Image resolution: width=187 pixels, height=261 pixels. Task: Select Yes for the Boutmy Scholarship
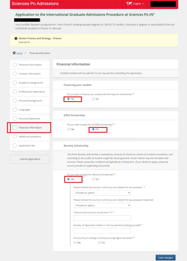tap(68, 179)
